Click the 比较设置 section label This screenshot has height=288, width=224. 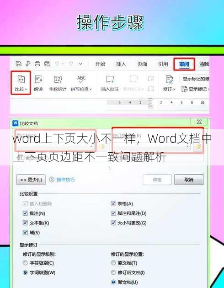click(28, 194)
